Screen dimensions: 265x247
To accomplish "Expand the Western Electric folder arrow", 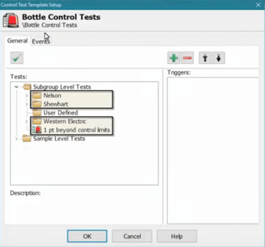I will pos(27,121).
